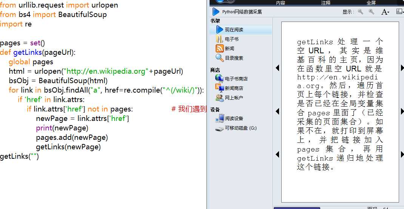Switch to the 注释 tab
404x209 pixels.
pyautogui.click(x=326, y=3)
